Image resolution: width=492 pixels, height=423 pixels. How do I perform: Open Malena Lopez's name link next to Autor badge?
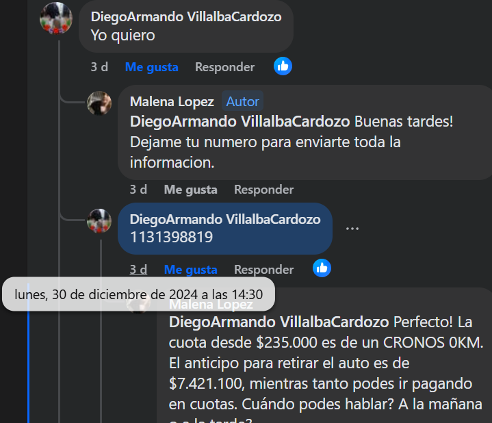coord(172,101)
